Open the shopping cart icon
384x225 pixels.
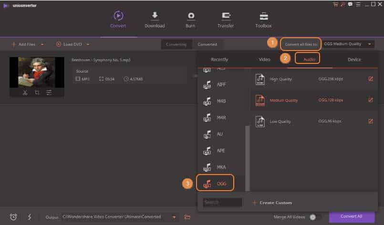coord(335,4)
